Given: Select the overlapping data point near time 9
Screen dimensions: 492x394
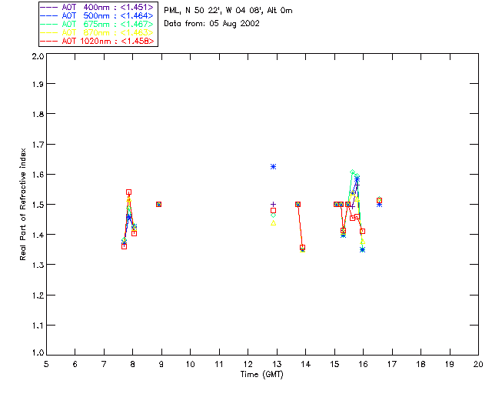Looking at the screenshot, I should click(159, 204).
